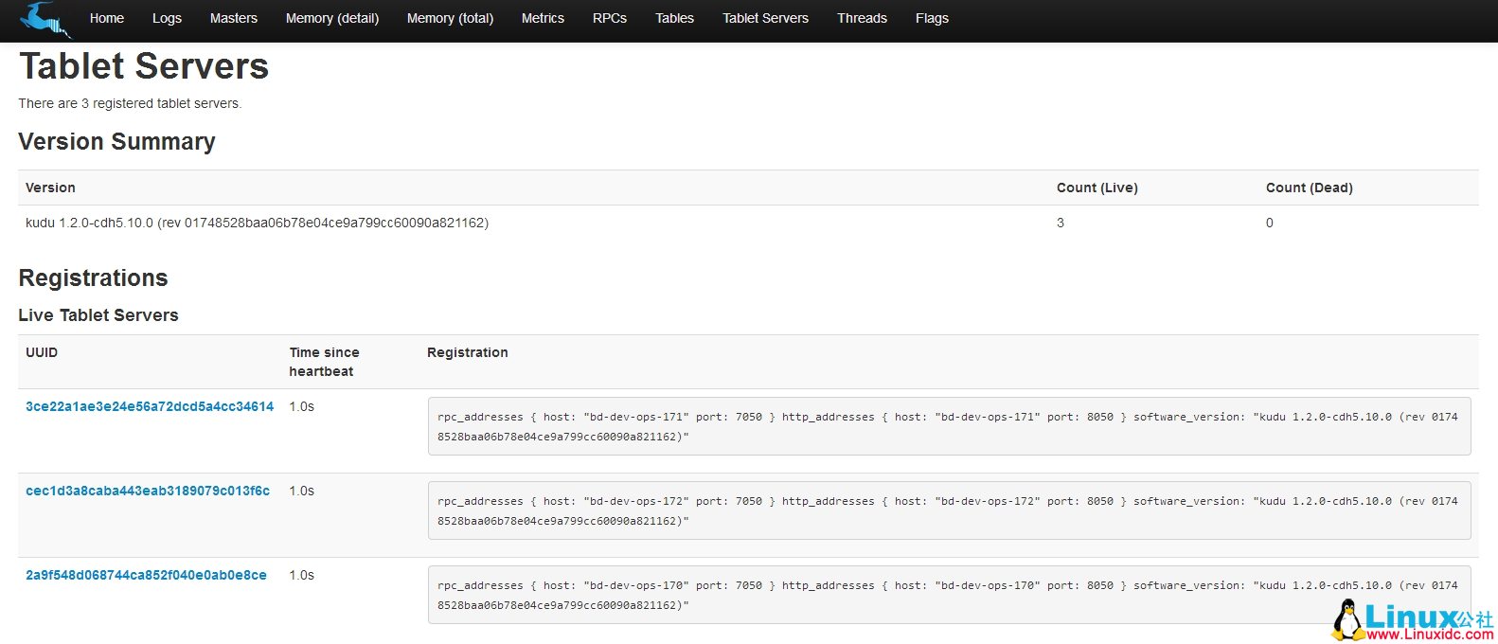Go to the Logs page
The image size is (1498, 644).
pyautogui.click(x=167, y=18)
